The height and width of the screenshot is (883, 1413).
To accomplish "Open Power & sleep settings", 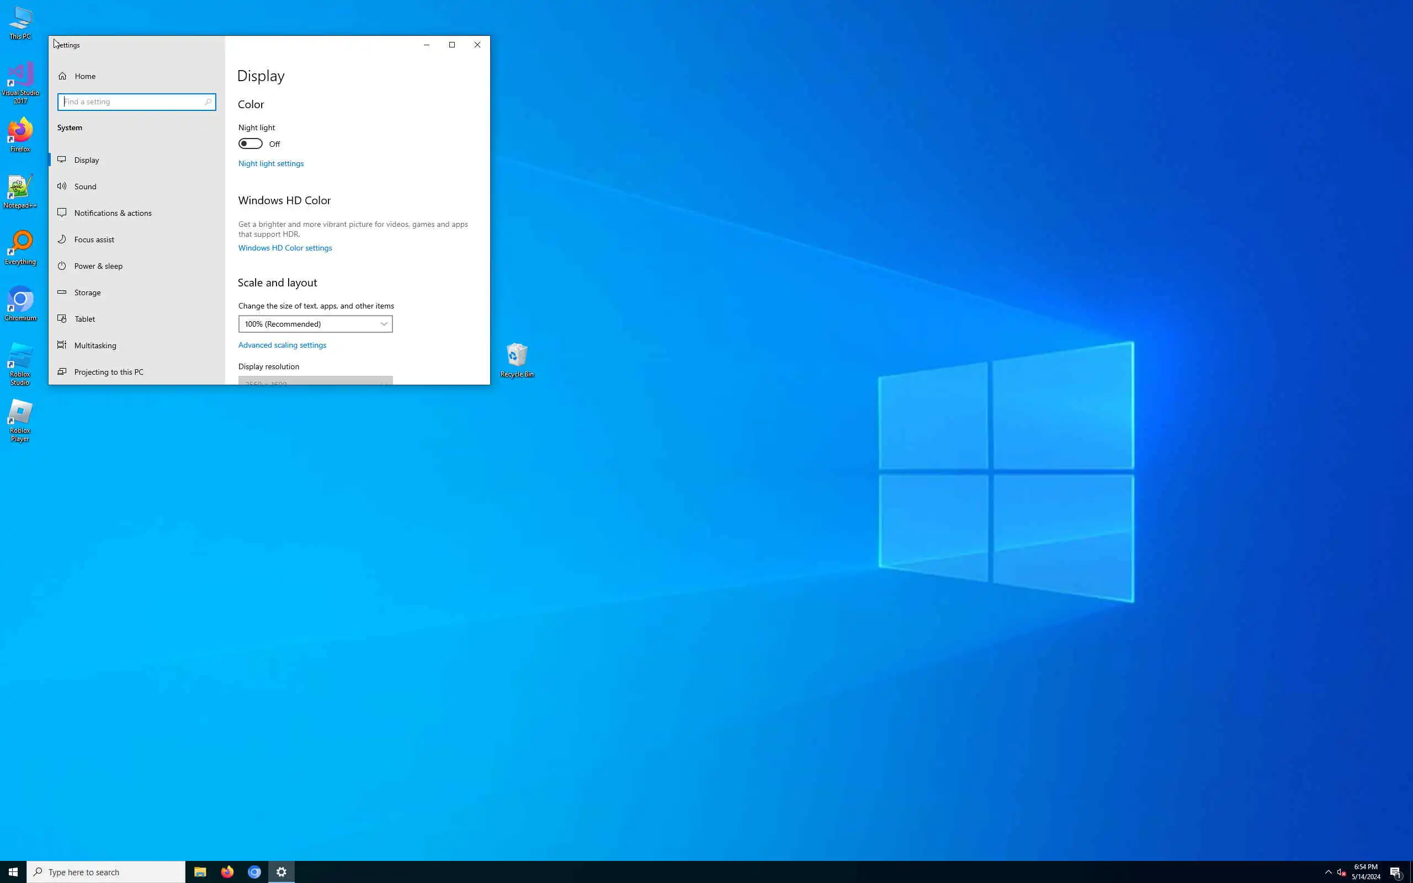I will tap(98, 265).
